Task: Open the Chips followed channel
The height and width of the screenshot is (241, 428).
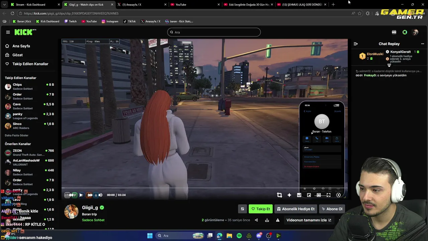Action: click(x=29, y=87)
